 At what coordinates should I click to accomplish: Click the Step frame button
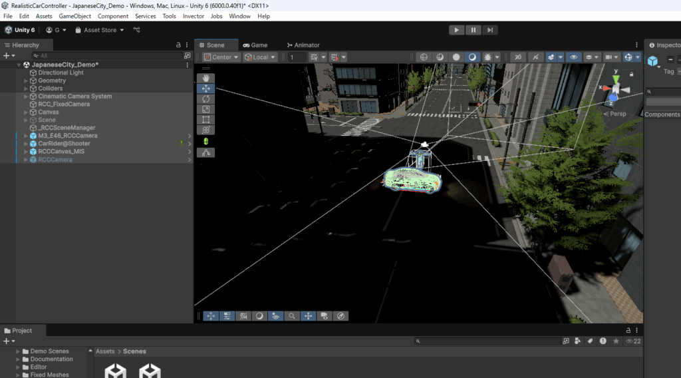coord(490,30)
